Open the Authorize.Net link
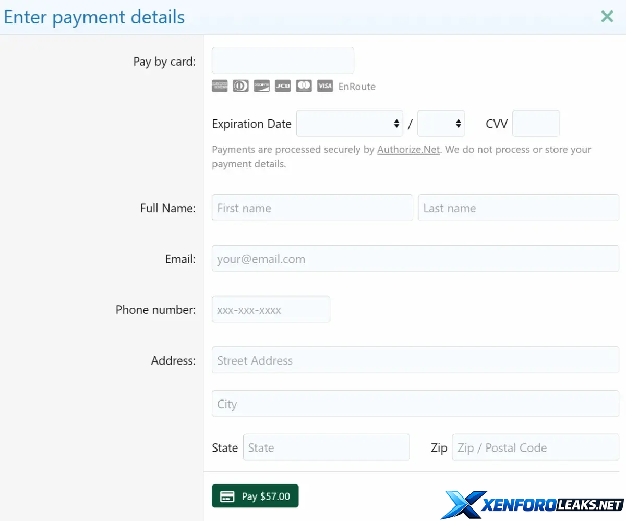The height and width of the screenshot is (521, 626). pyautogui.click(x=408, y=150)
